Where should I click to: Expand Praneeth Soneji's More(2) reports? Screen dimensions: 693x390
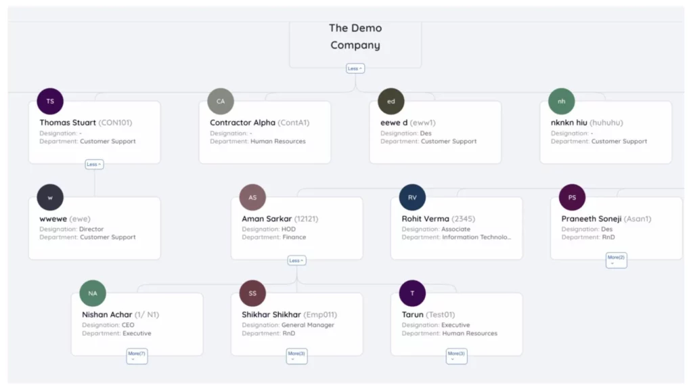(616, 260)
